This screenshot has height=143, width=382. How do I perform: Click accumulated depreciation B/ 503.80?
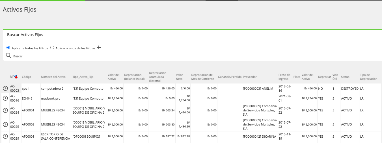[168, 124]
